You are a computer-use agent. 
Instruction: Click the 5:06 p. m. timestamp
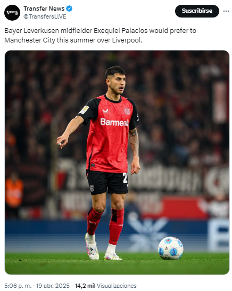18,286
